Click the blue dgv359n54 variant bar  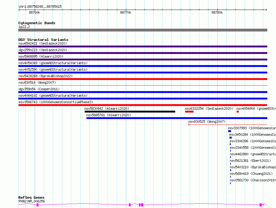143,92
